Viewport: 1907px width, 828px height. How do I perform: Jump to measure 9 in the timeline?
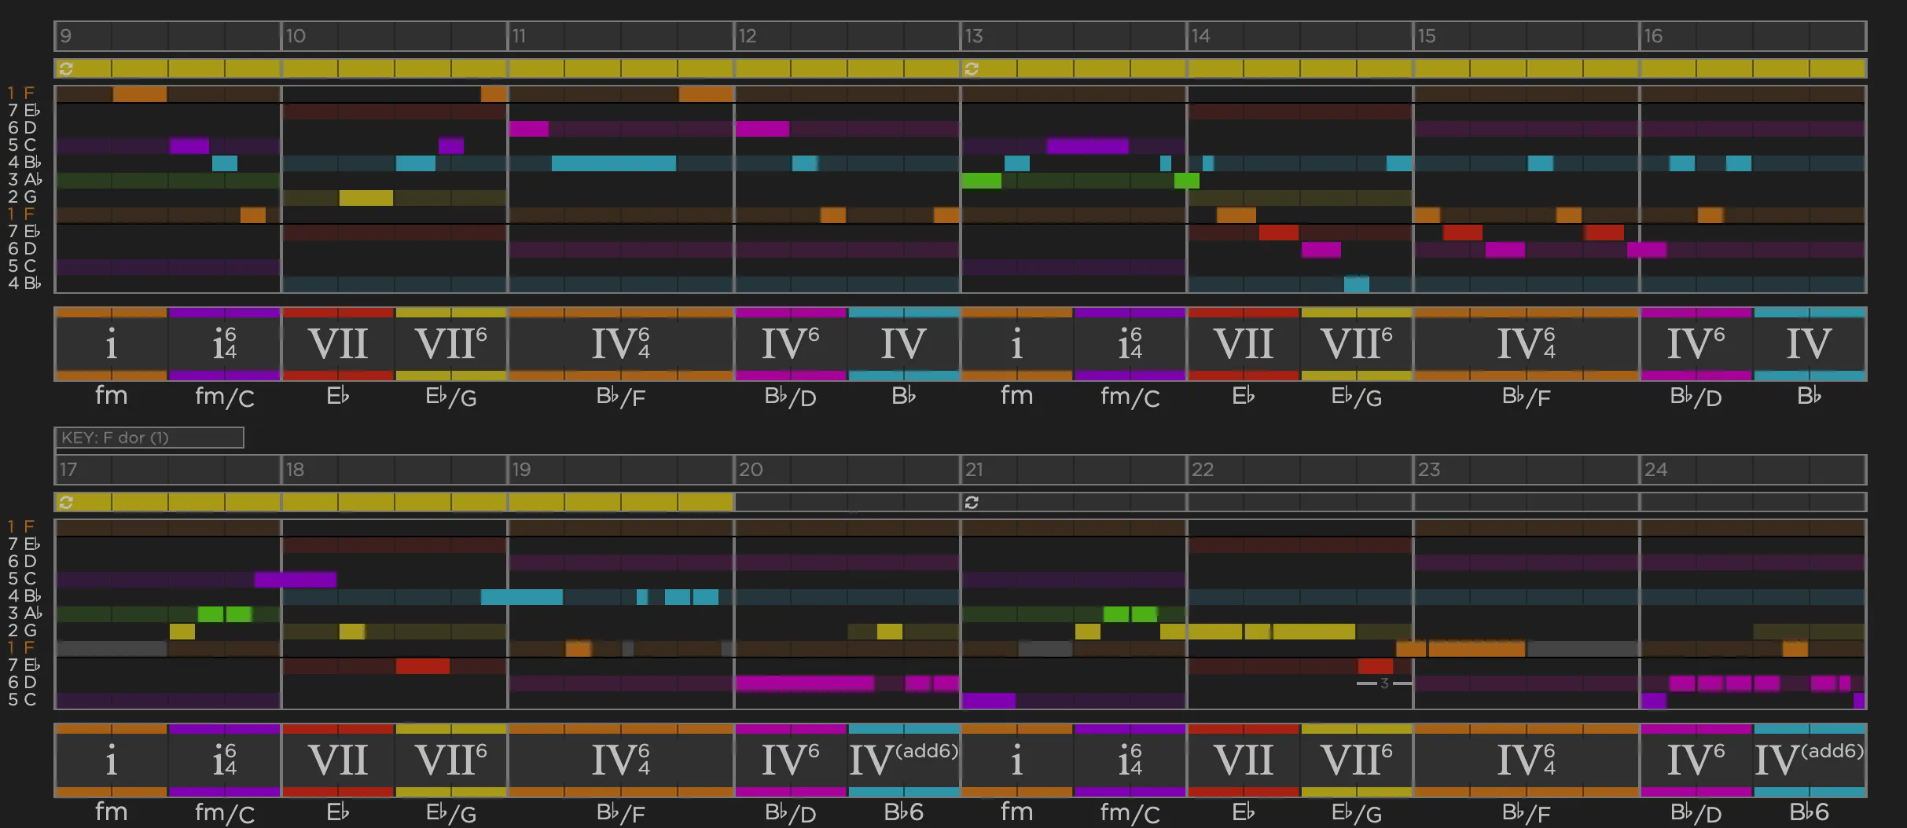coord(66,36)
